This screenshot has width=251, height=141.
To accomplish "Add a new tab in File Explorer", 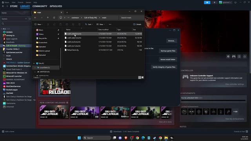I will pyautogui.click(x=67, y=13).
